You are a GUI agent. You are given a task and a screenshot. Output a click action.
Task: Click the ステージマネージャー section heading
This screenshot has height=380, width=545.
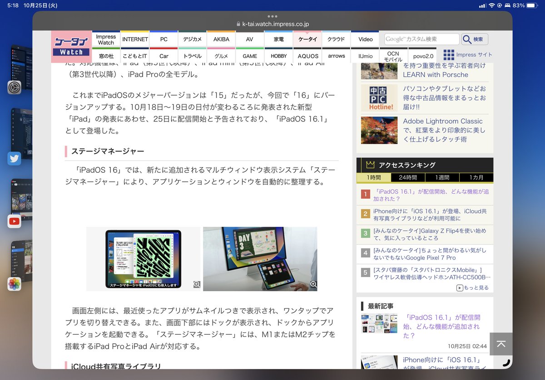click(108, 151)
